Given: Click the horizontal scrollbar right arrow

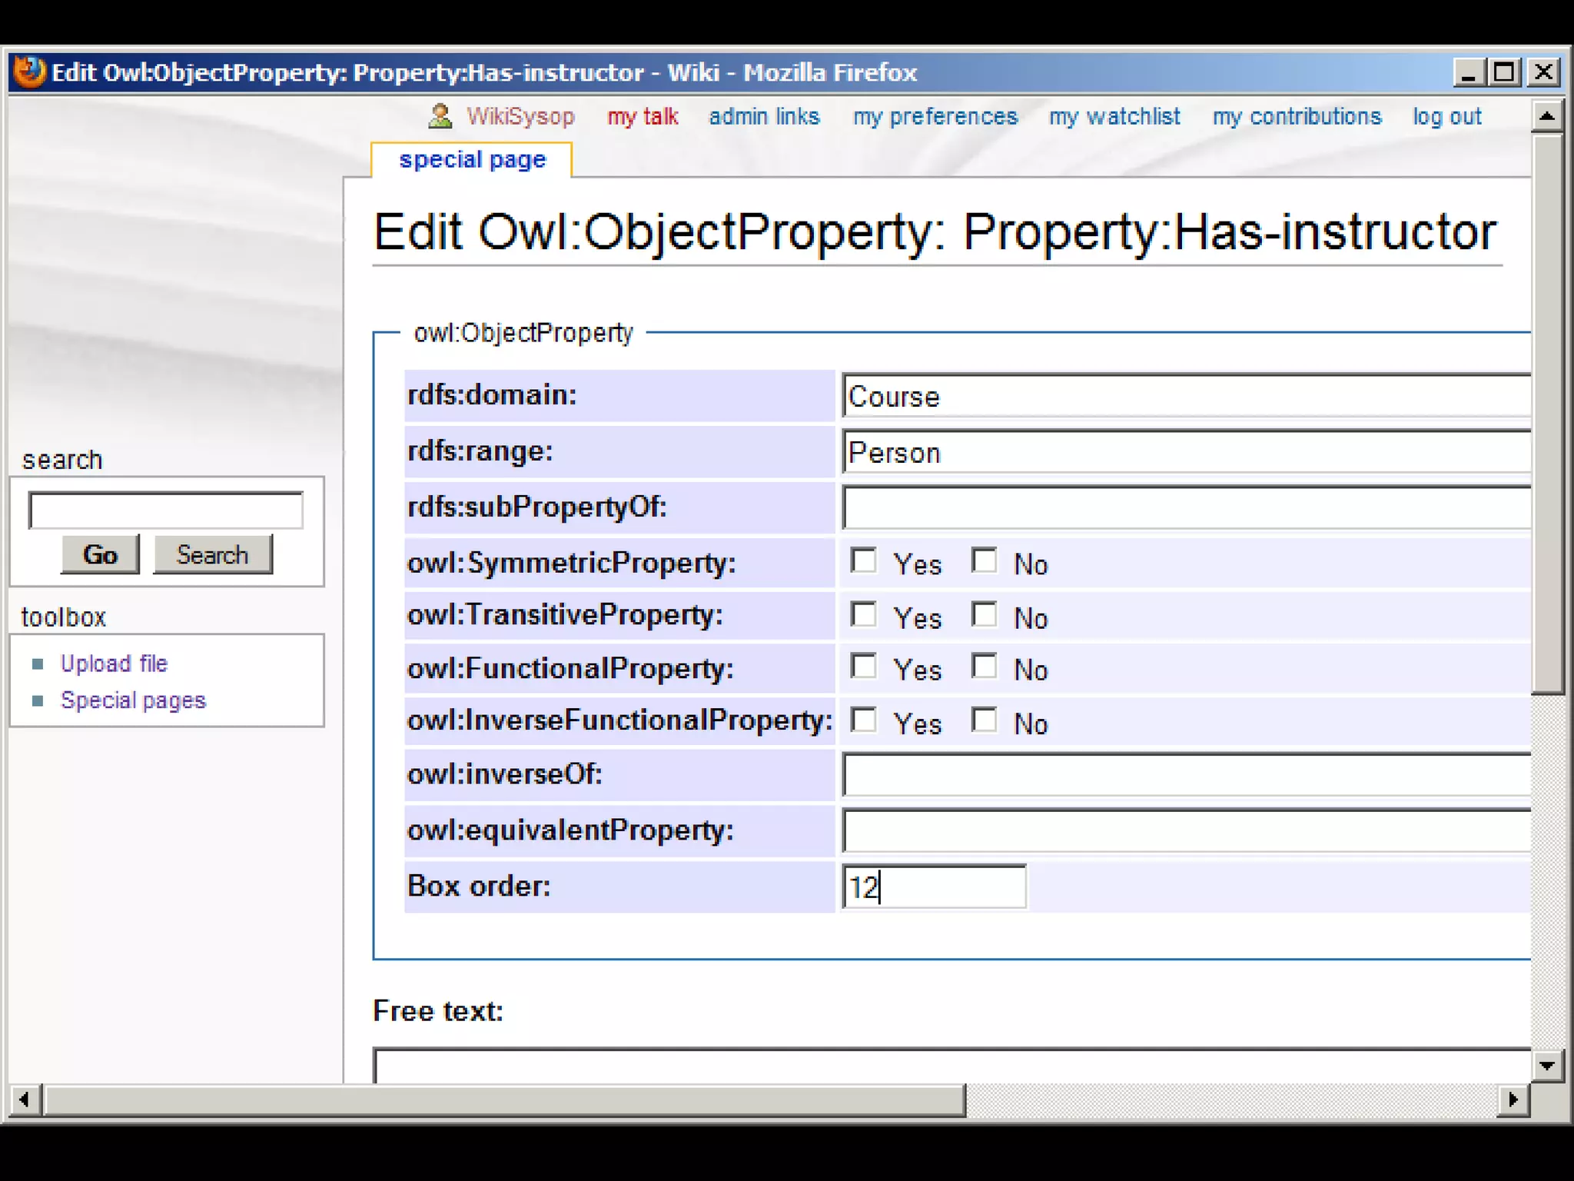Looking at the screenshot, I should 1513,1099.
